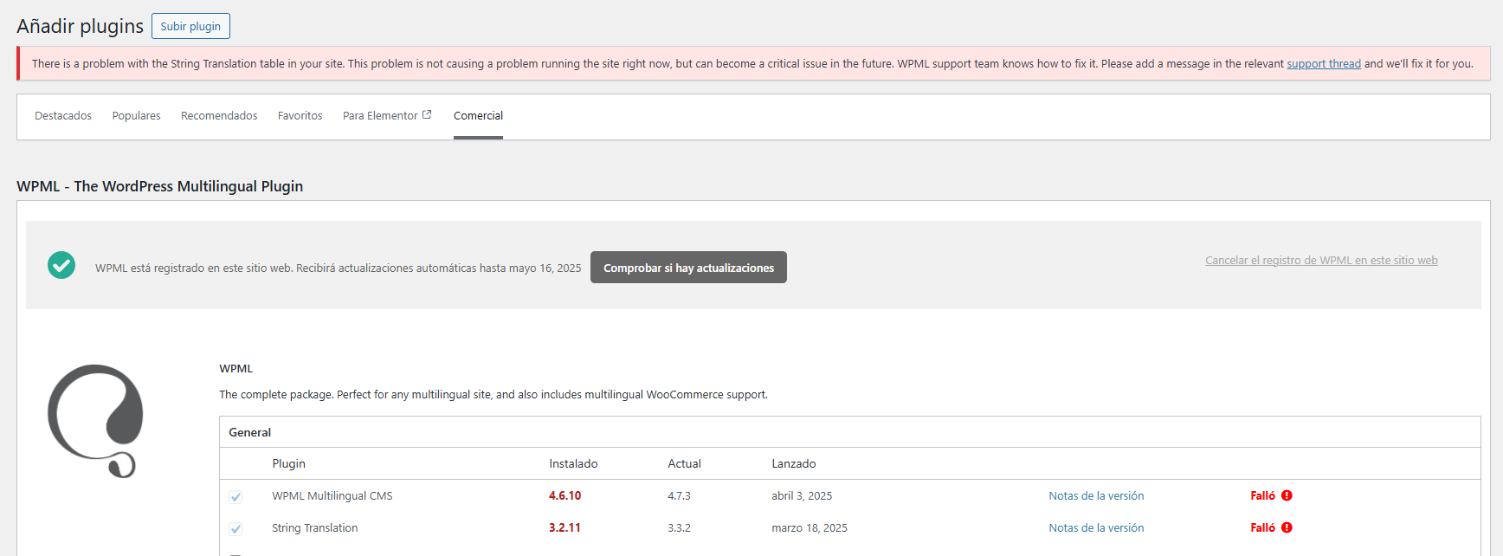Select the Favoritos tab
The image size is (1503, 556).
point(300,116)
